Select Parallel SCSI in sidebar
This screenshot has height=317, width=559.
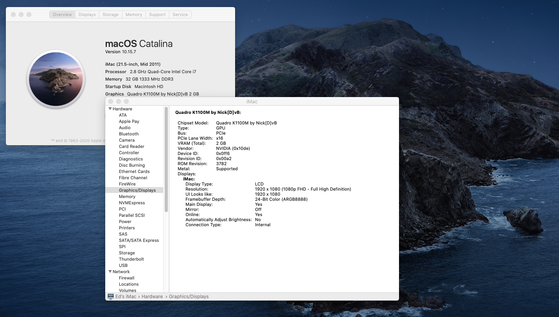[132, 215]
